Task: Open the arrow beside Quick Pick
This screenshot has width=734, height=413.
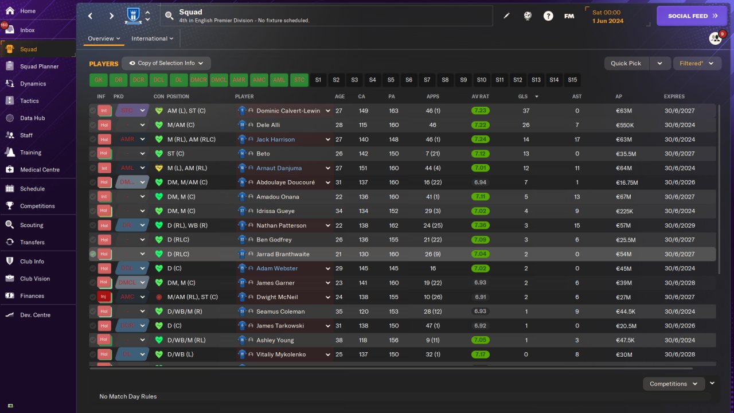Action: pos(659,63)
